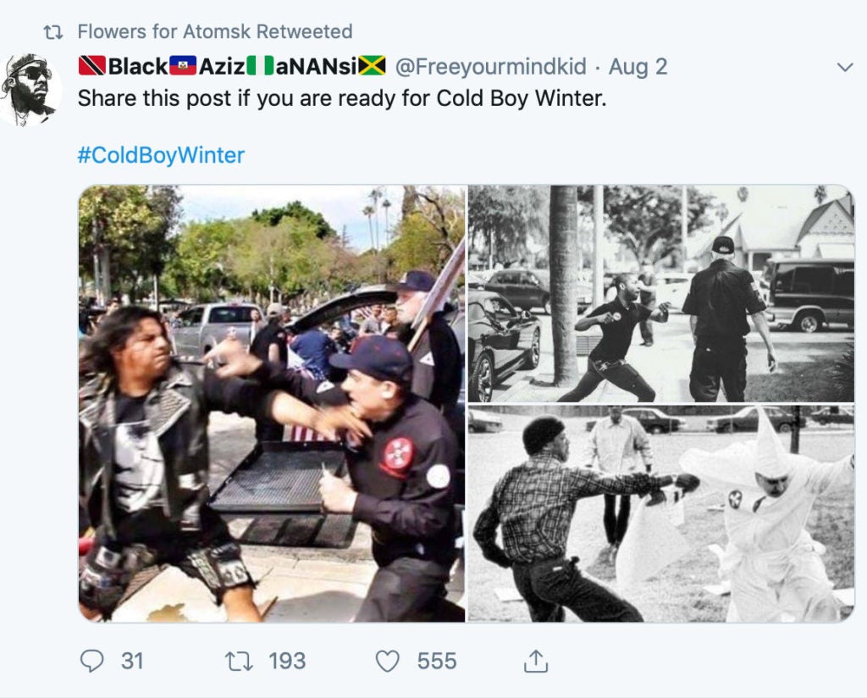The width and height of the screenshot is (867, 698).
Task: Open the top-right black and white photo
Action: click(x=661, y=294)
